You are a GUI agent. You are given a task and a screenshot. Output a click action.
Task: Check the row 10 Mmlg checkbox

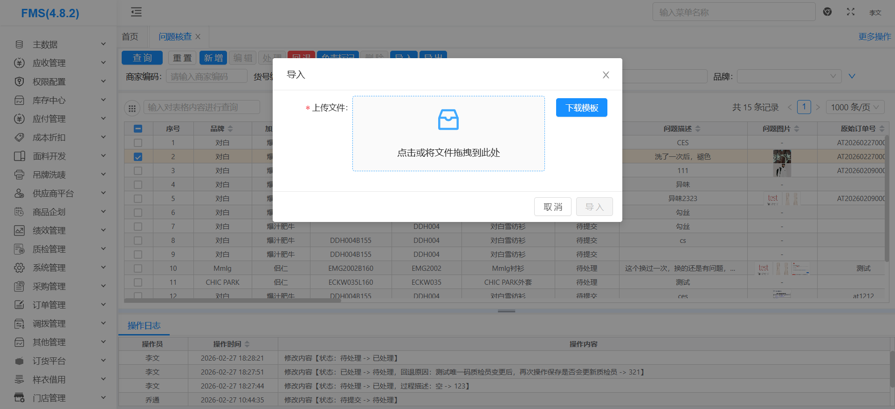pos(138,268)
